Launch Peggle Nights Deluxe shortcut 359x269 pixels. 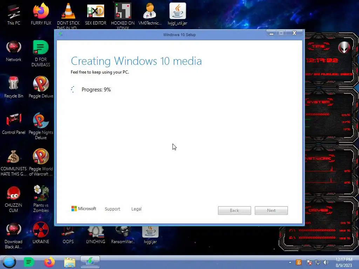[x=41, y=126]
